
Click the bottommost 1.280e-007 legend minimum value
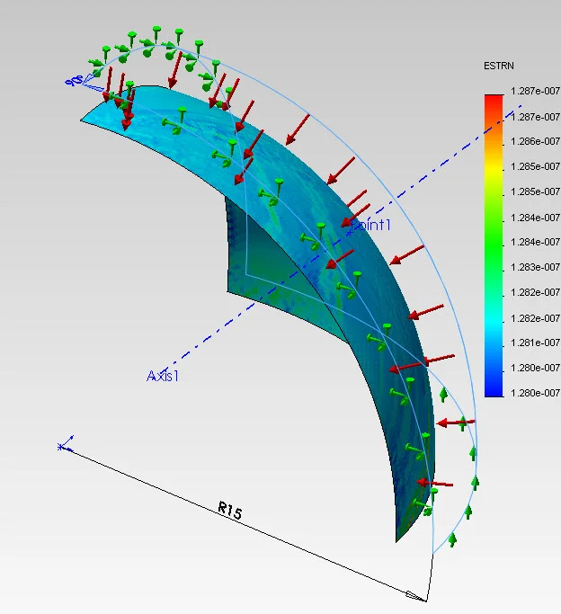point(535,393)
